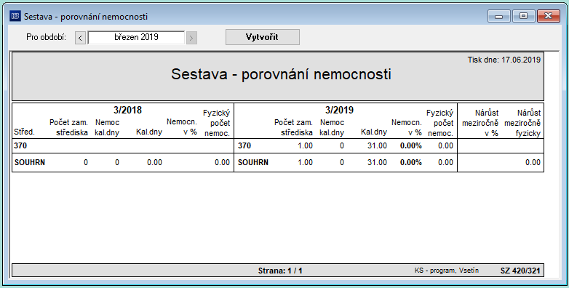Screen dimensions: 569x288
Task: Click the 31.00 Kal.dny value in SOUHRN row
Action: point(377,162)
